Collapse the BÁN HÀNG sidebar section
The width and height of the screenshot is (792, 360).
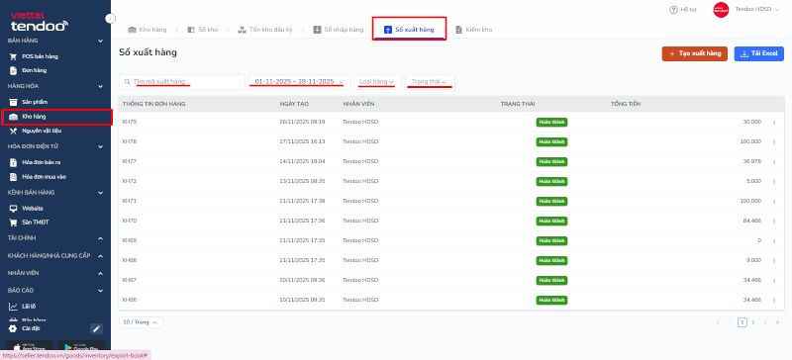tap(101, 41)
